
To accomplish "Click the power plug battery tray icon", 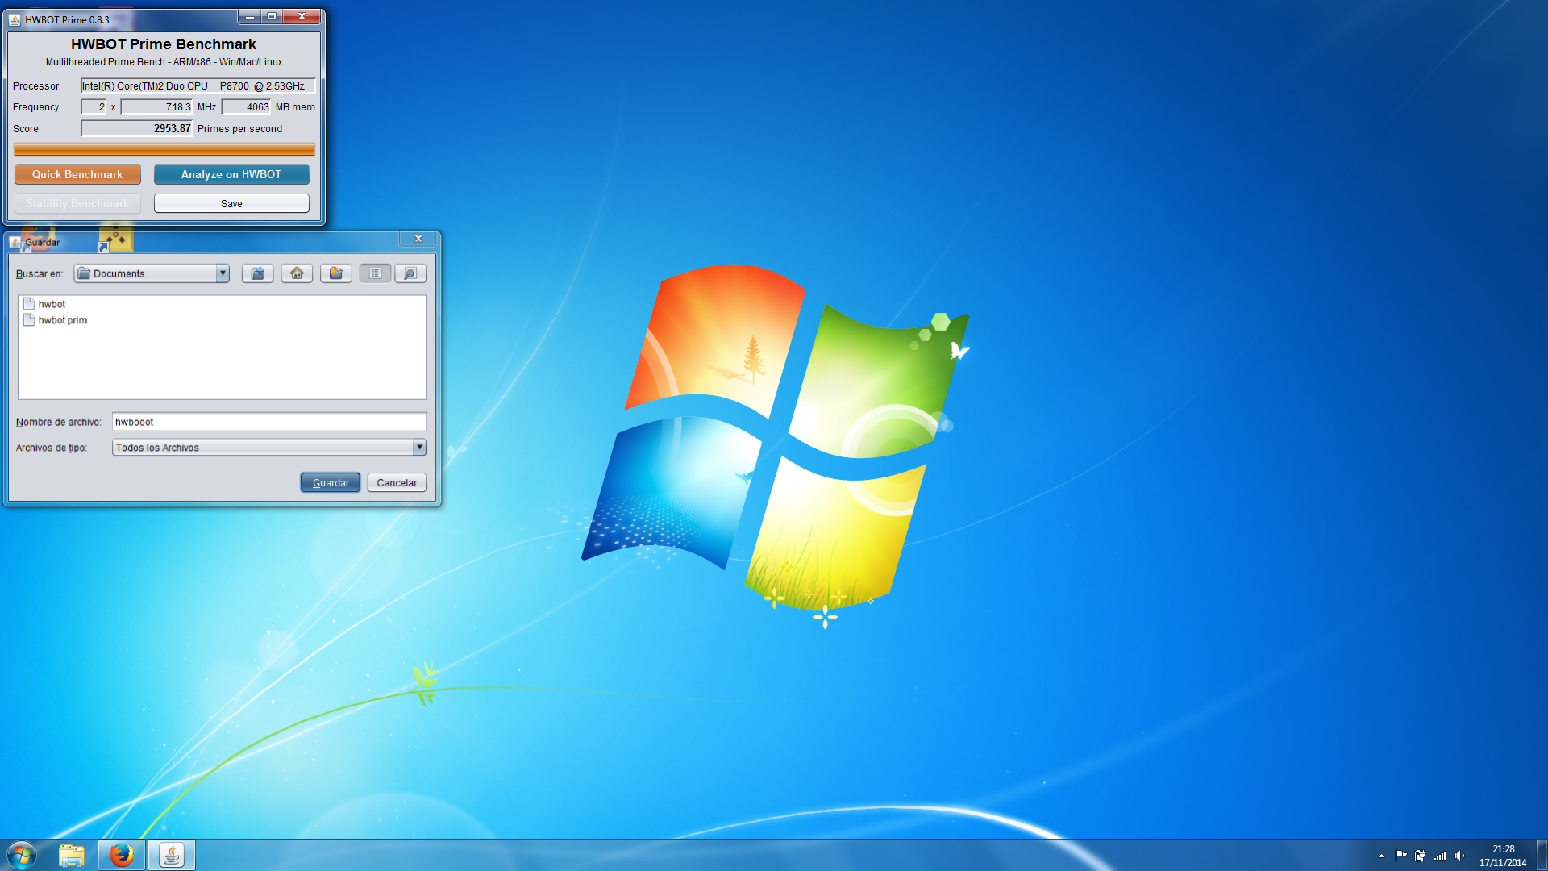I will click(x=1420, y=856).
